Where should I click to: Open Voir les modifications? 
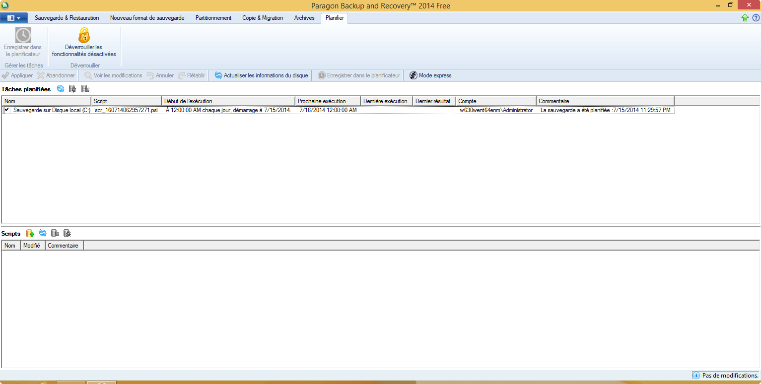point(113,75)
